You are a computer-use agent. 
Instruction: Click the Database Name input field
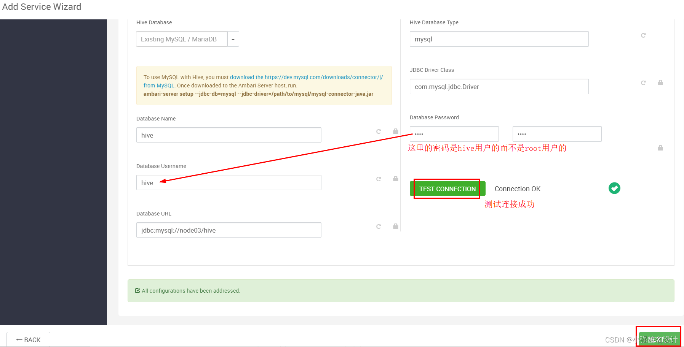[229, 135]
